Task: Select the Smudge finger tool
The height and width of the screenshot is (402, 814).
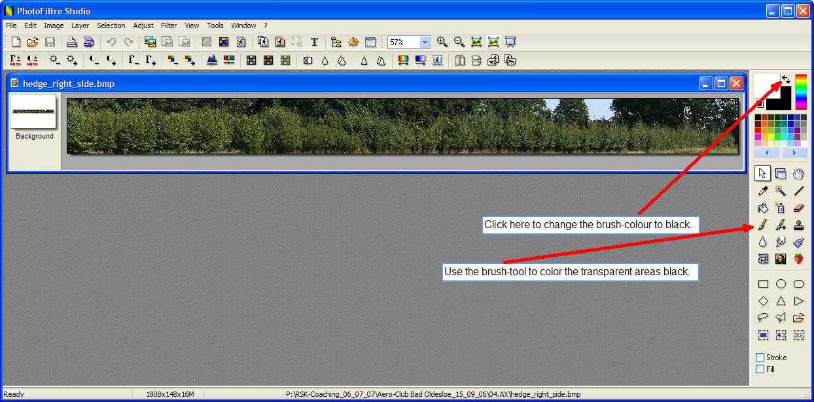Action: point(781,242)
